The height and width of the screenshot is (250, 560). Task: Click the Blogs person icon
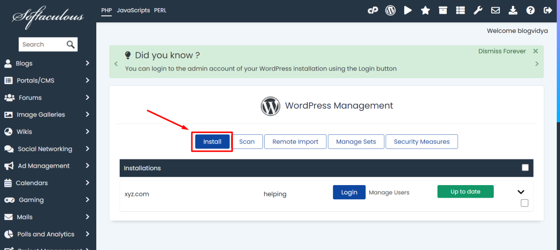click(x=8, y=63)
